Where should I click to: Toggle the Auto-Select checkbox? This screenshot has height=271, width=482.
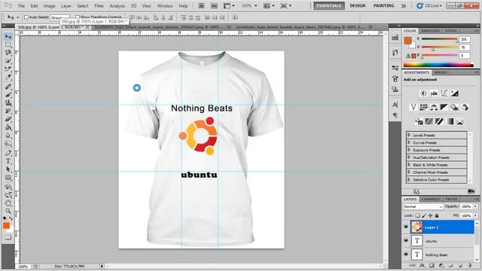coord(26,17)
